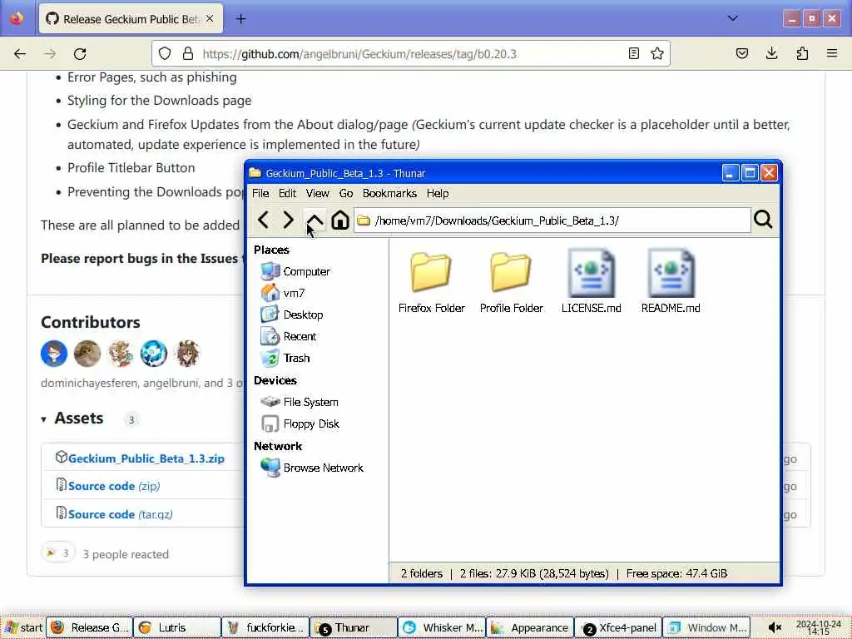The width and height of the screenshot is (852, 639).
Task: Switch to Lutris taskbar window
Action: click(x=176, y=627)
